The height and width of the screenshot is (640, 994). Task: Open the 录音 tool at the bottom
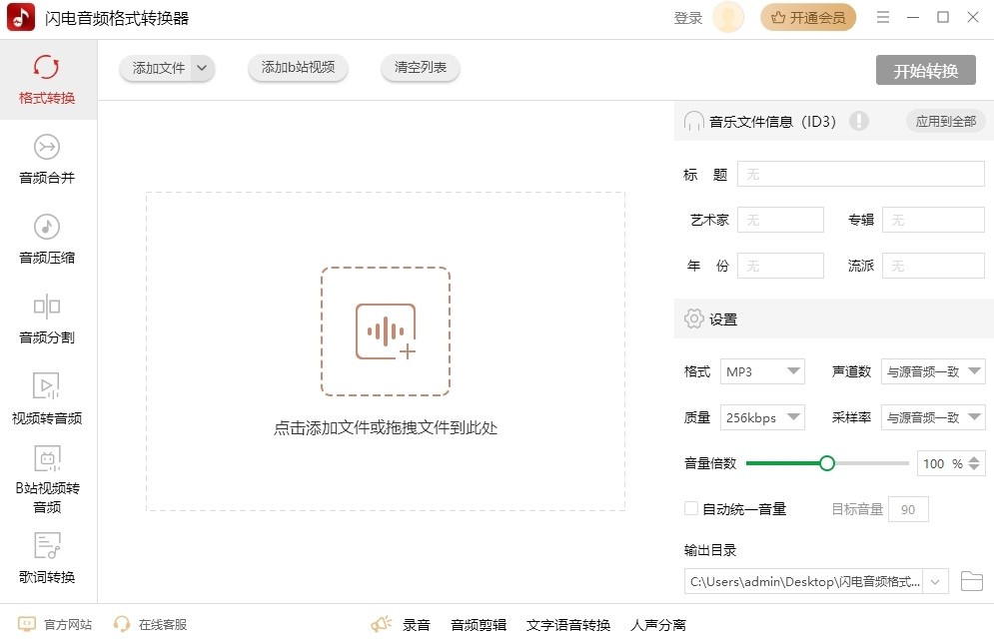point(416,624)
